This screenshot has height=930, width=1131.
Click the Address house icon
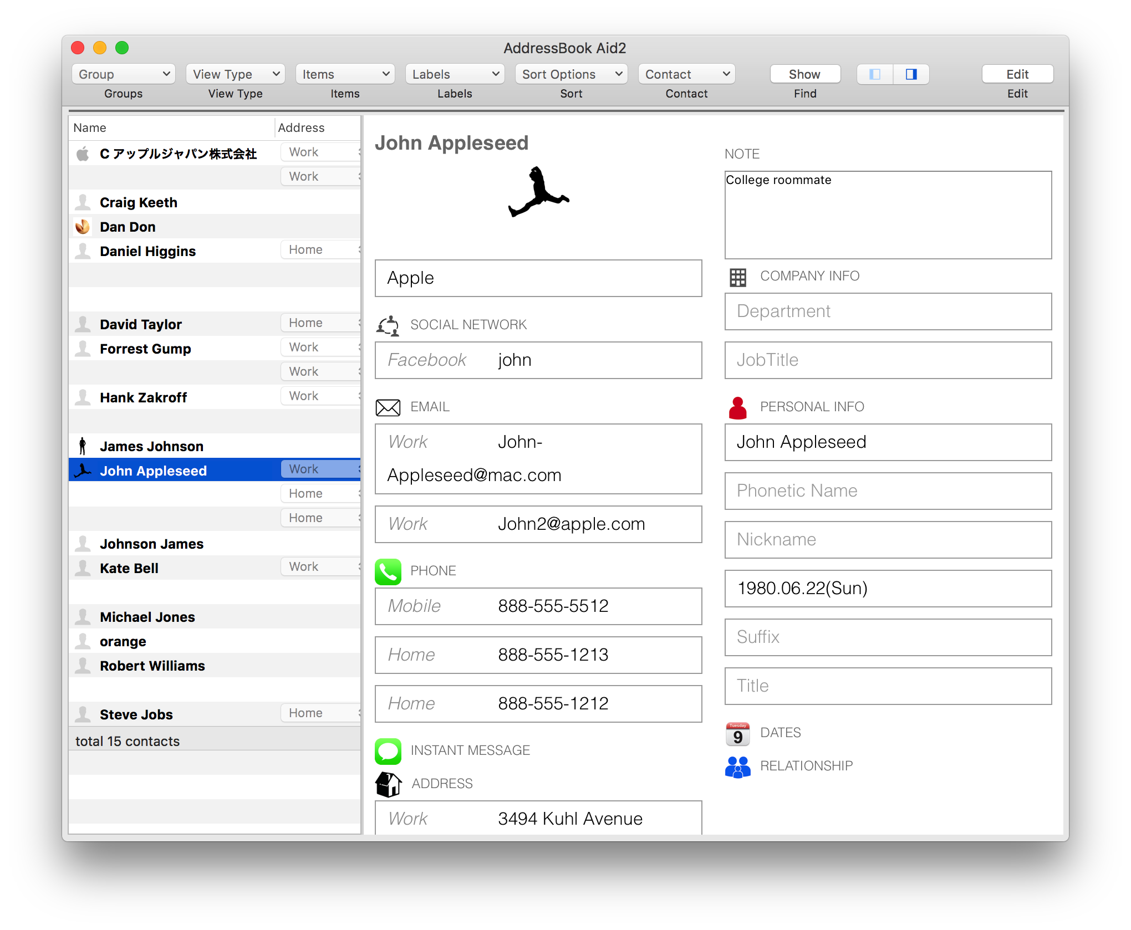pos(388,784)
